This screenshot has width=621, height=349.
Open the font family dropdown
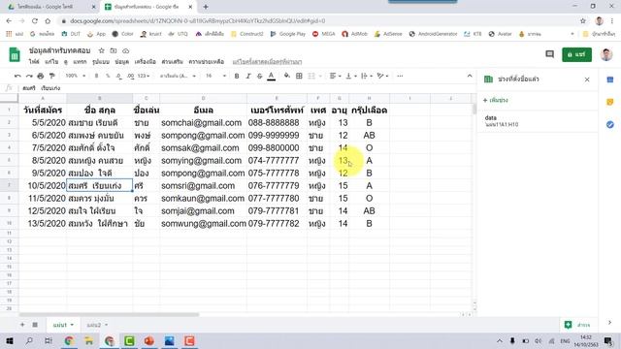(178, 76)
